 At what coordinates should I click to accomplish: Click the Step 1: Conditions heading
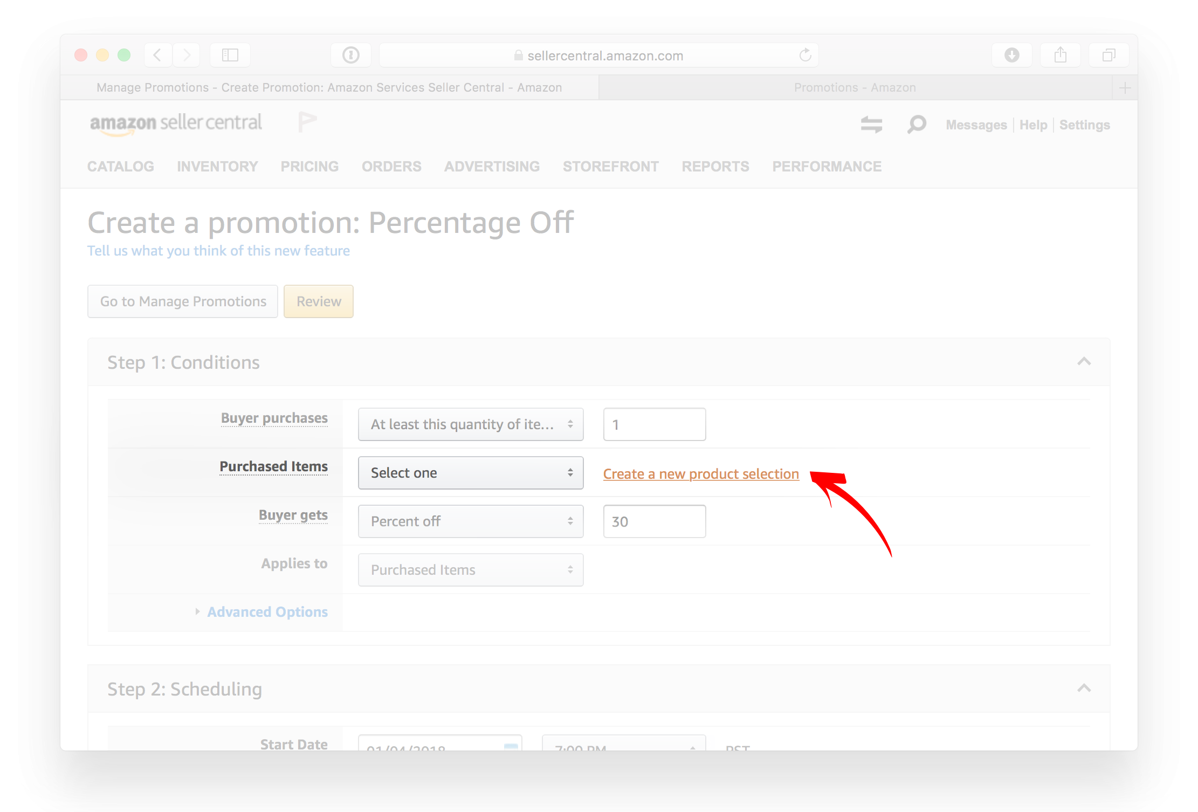pos(184,362)
